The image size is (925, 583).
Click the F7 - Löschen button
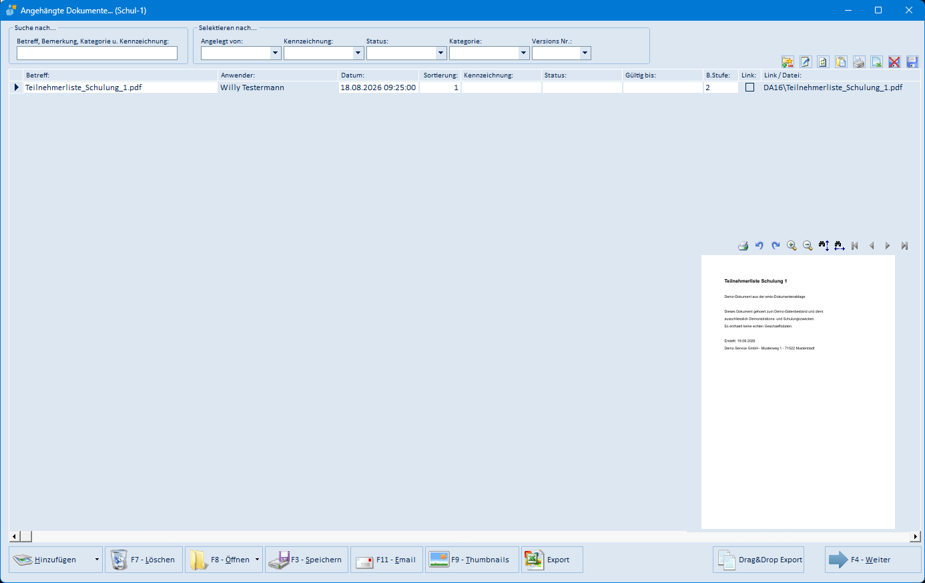point(143,560)
